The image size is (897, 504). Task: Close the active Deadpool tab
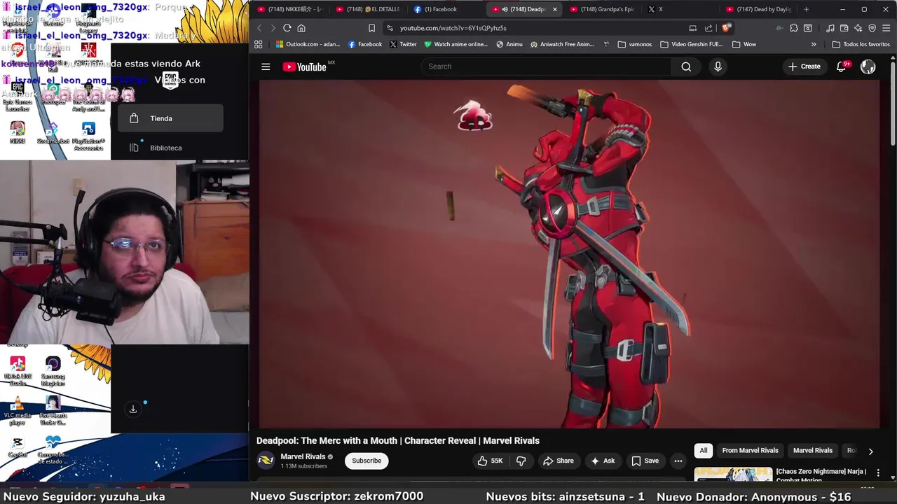pos(555,9)
